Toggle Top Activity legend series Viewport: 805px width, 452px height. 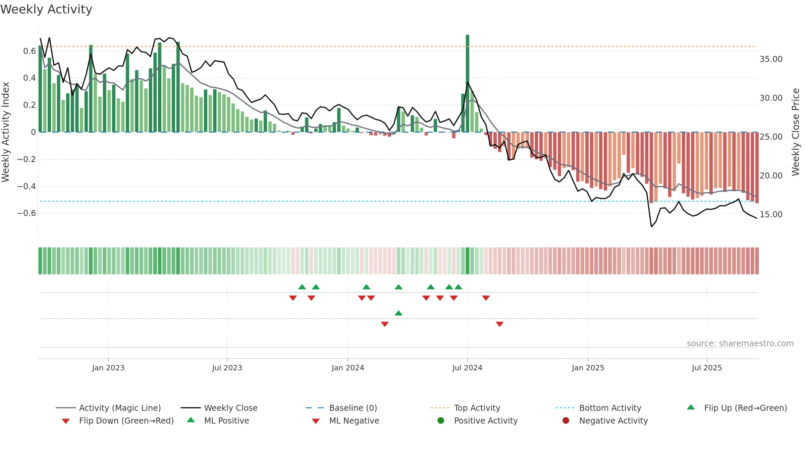466,408
